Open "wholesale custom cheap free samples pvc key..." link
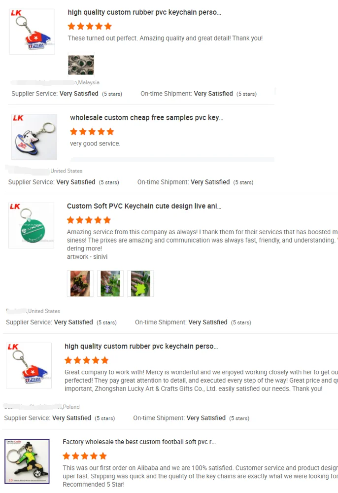This screenshot has width=338, height=493. [146, 118]
